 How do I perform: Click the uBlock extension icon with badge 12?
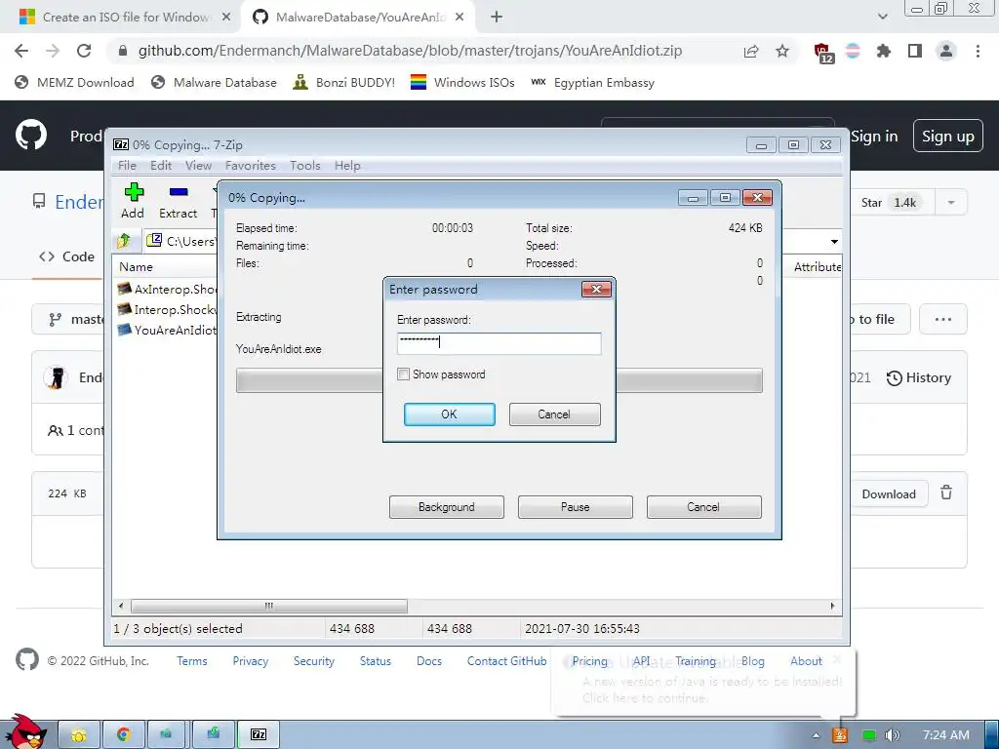823,53
